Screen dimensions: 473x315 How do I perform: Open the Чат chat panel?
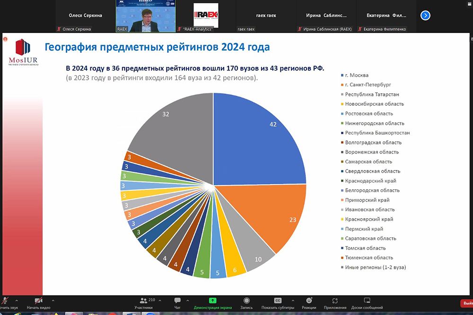point(177,301)
